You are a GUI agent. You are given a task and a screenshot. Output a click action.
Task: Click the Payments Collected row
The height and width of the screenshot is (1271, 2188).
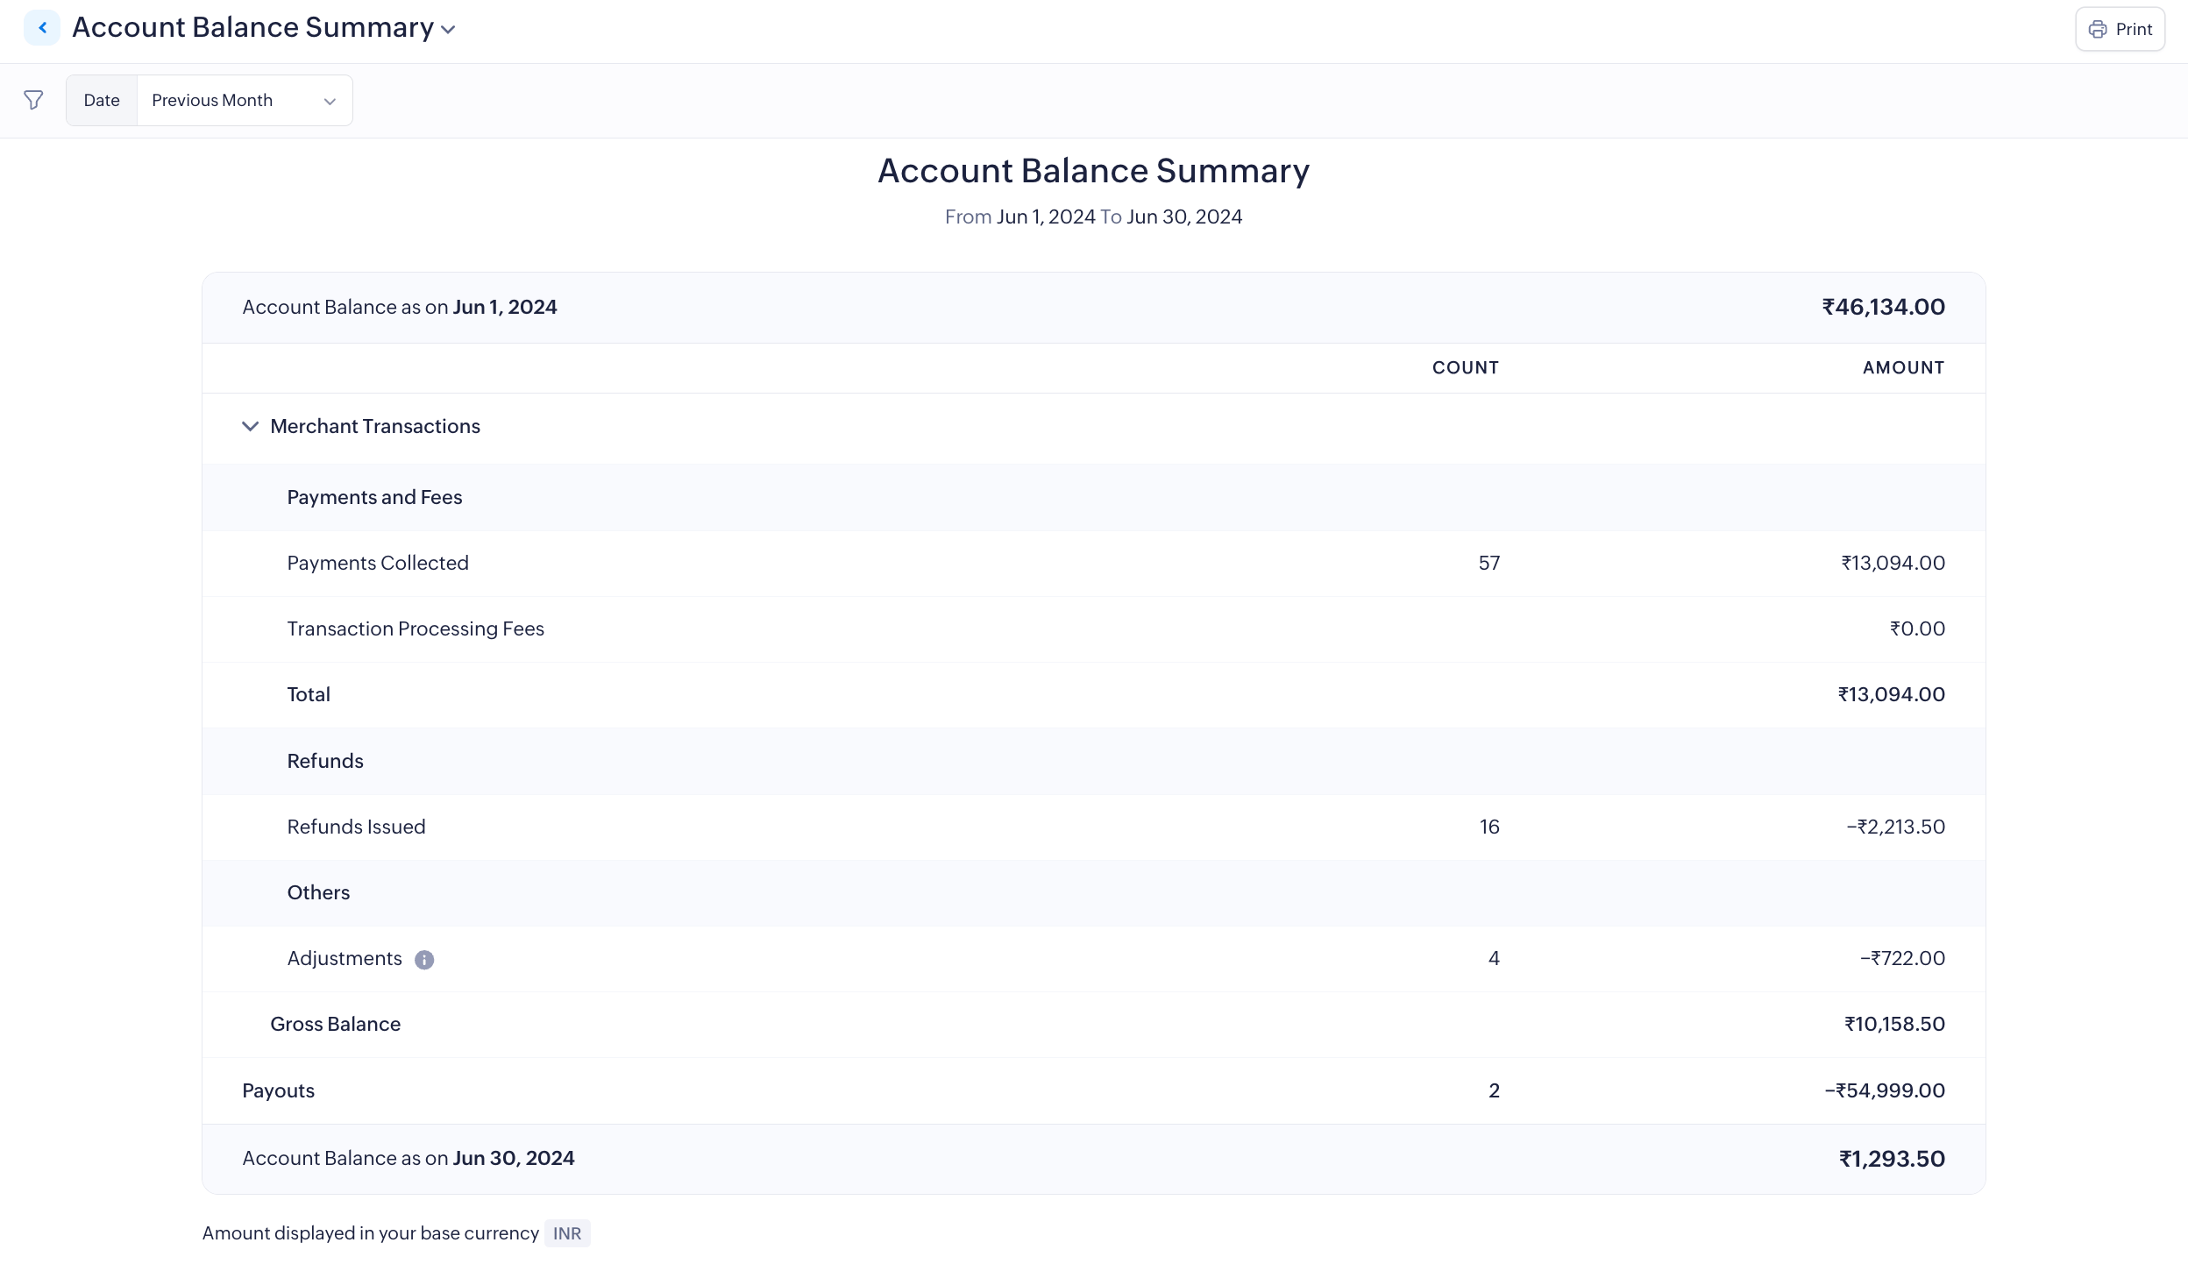tap(378, 564)
